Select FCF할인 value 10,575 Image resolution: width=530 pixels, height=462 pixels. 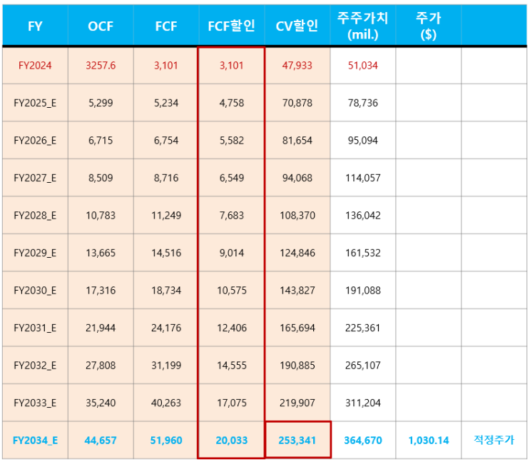tap(232, 291)
